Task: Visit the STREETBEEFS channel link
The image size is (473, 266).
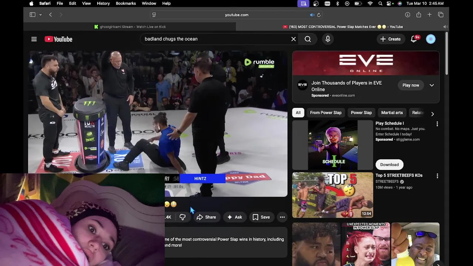Action: click(x=387, y=182)
